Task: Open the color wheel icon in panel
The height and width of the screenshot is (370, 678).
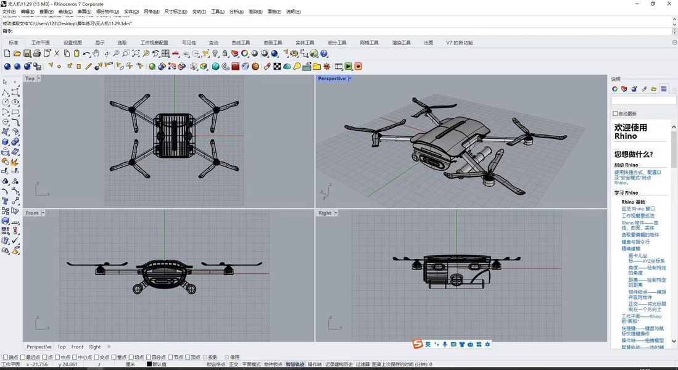Action: 614,89
